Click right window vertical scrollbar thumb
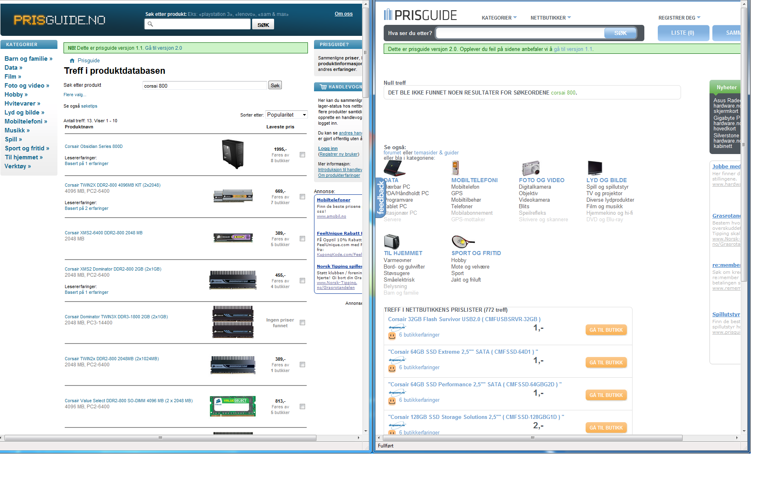The image size is (782, 489). pos(744,144)
